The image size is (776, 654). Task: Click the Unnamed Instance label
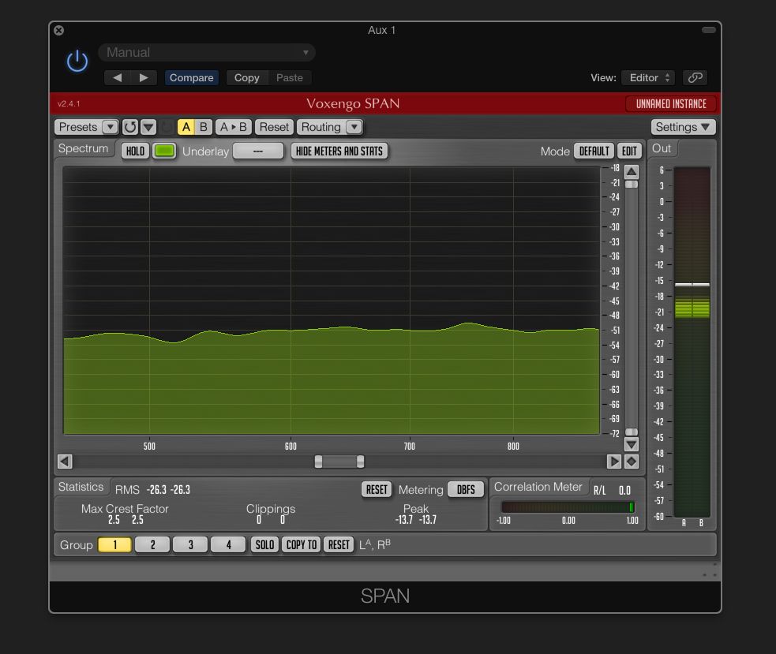pyautogui.click(x=671, y=104)
